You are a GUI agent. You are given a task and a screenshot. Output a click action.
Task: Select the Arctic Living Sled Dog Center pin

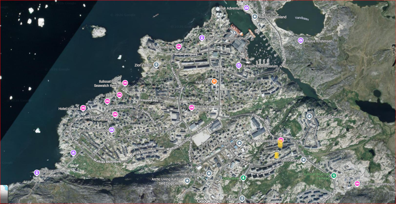coord(187,181)
